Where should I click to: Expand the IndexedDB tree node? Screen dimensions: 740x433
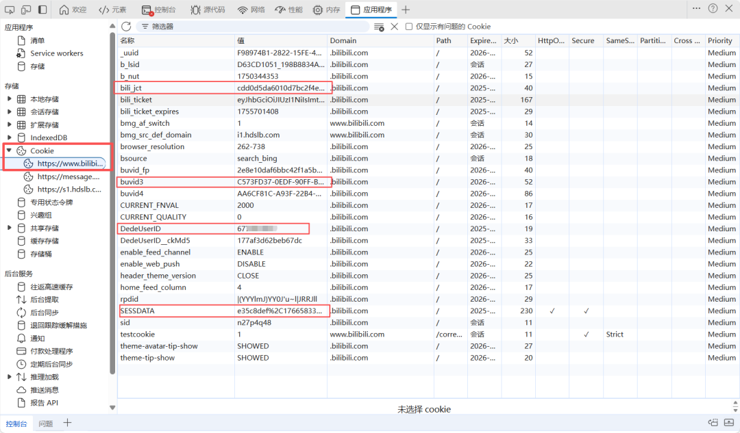pyautogui.click(x=9, y=137)
